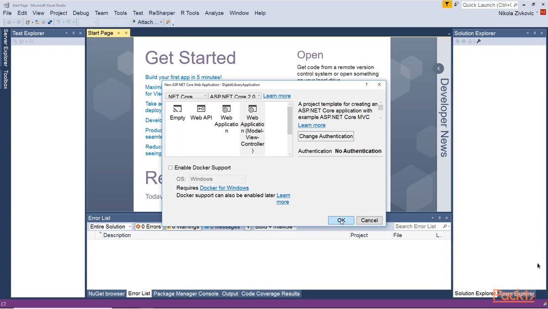Pick the Web Application (Model-View-Controller) template

[x=253, y=128]
